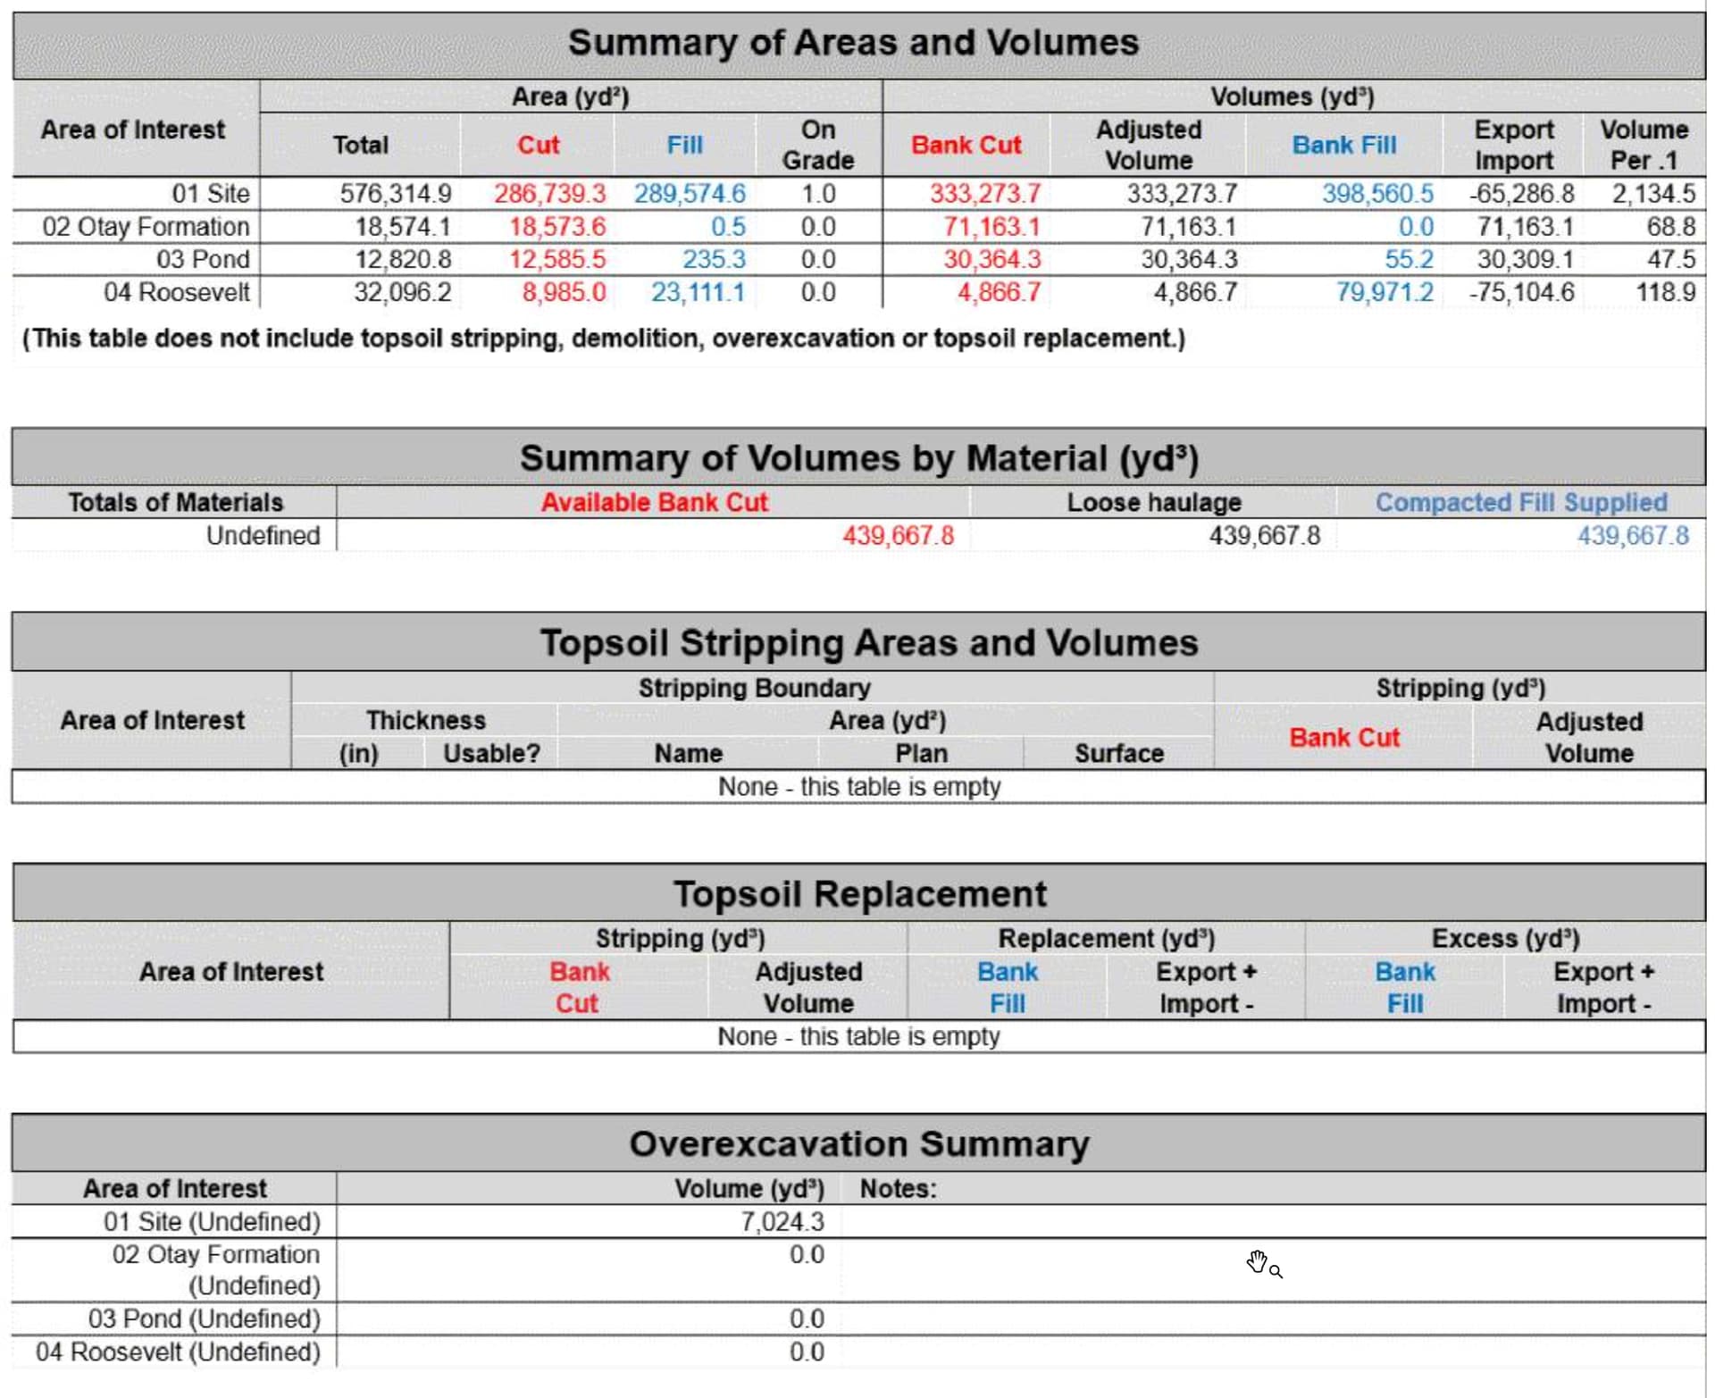Click the note about topsoil stripping exclusion
Viewport: 1715px width, 1398px height.
pyautogui.click(x=604, y=339)
